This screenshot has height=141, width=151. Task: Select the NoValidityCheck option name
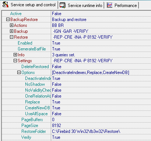38,90
